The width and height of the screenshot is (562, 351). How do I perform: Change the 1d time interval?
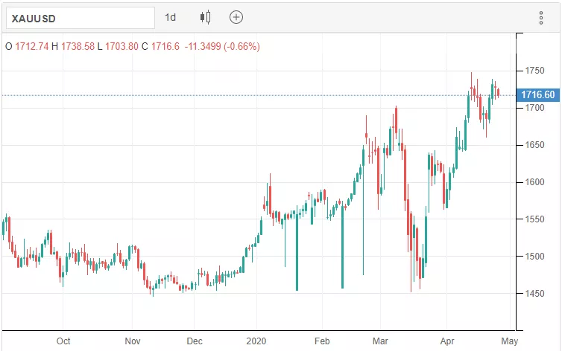click(171, 17)
